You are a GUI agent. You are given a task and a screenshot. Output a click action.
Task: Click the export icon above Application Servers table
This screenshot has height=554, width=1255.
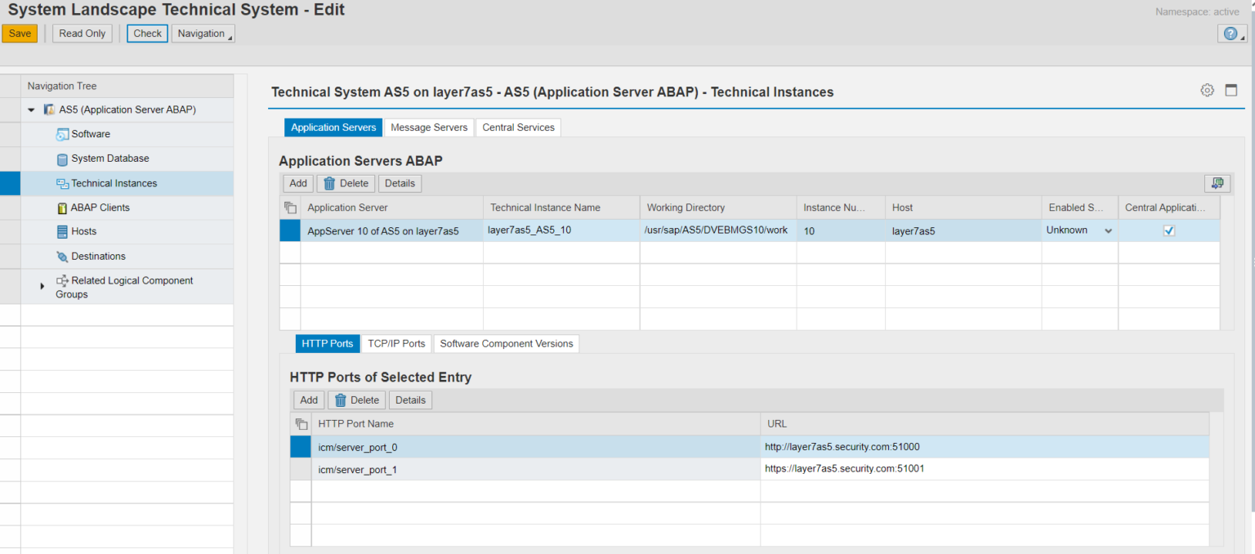tap(1217, 183)
